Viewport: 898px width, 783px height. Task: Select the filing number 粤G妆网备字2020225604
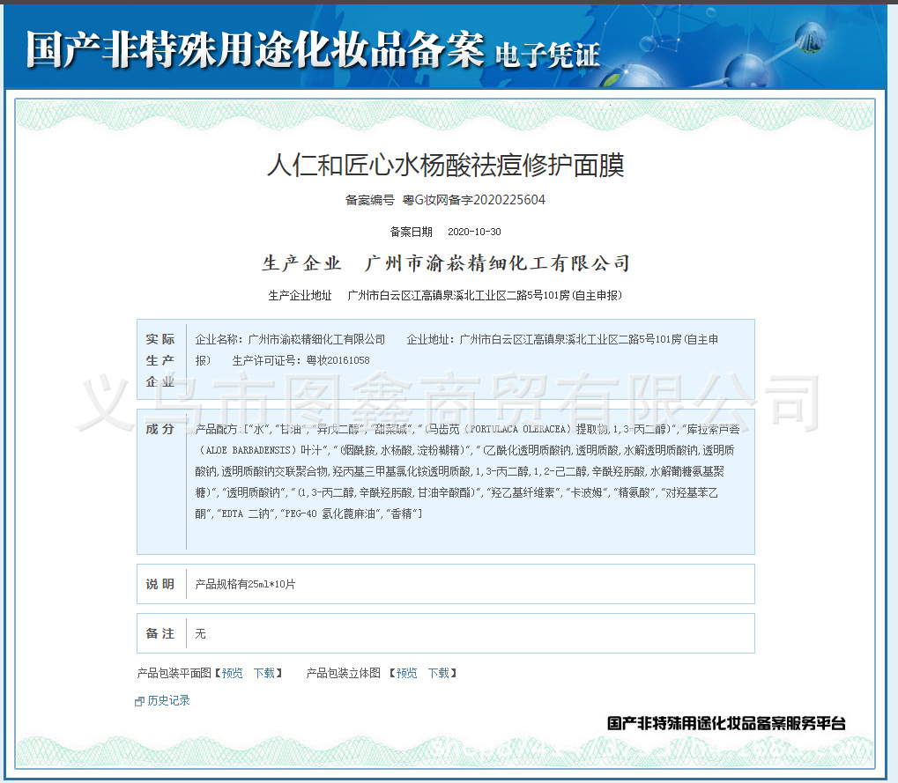point(473,200)
